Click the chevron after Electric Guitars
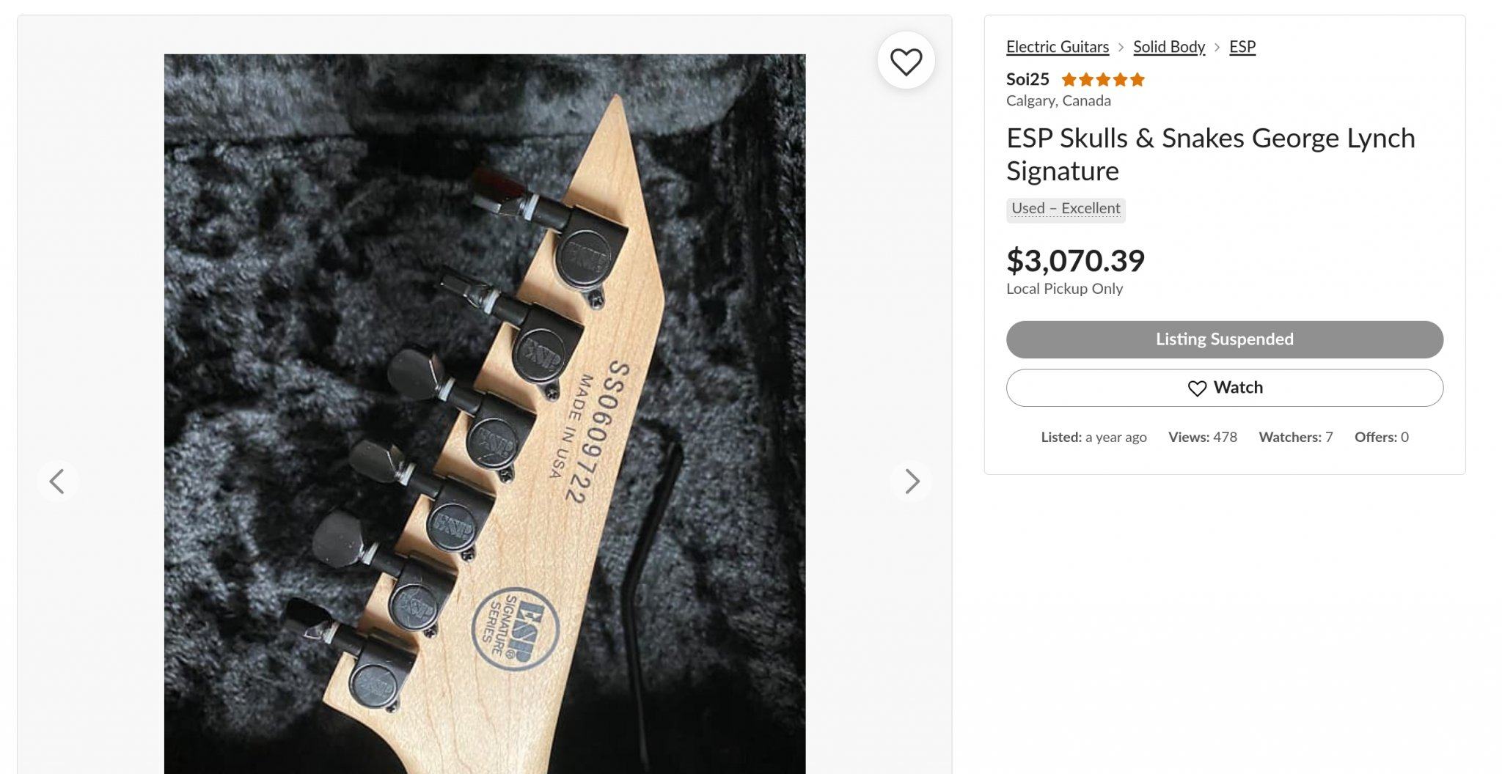The height and width of the screenshot is (774, 1502). click(x=1121, y=47)
